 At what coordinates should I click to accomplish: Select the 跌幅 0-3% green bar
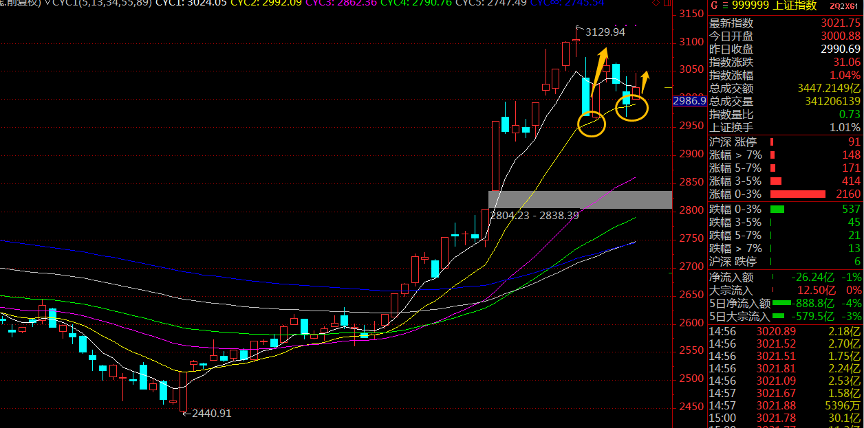click(x=777, y=209)
